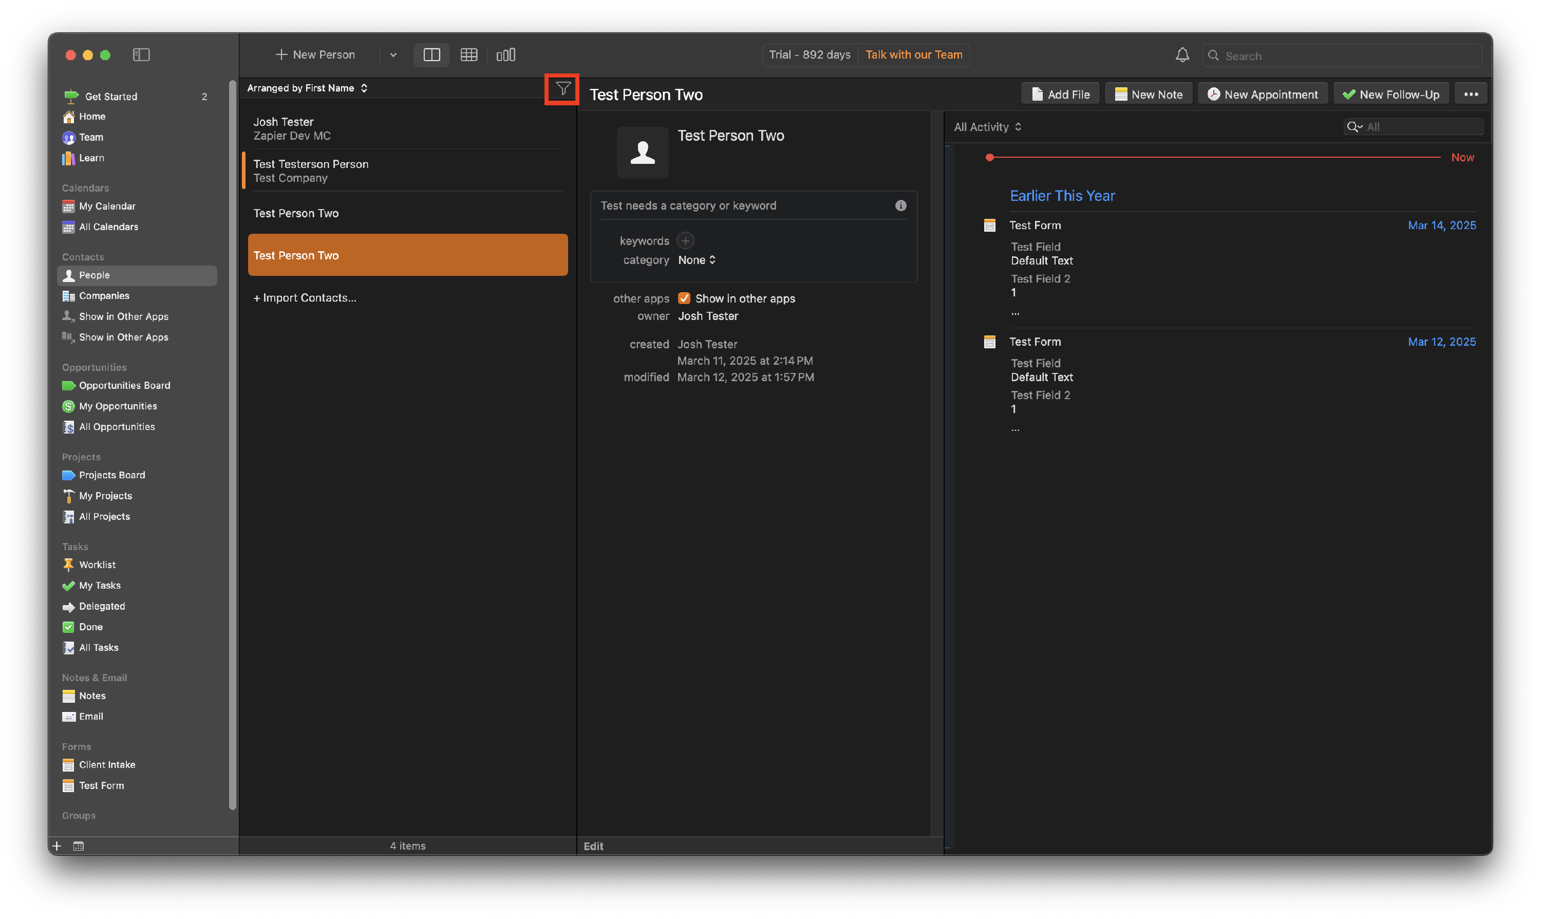
Task: Open the All Activity filter dropdown
Action: coord(987,127)
